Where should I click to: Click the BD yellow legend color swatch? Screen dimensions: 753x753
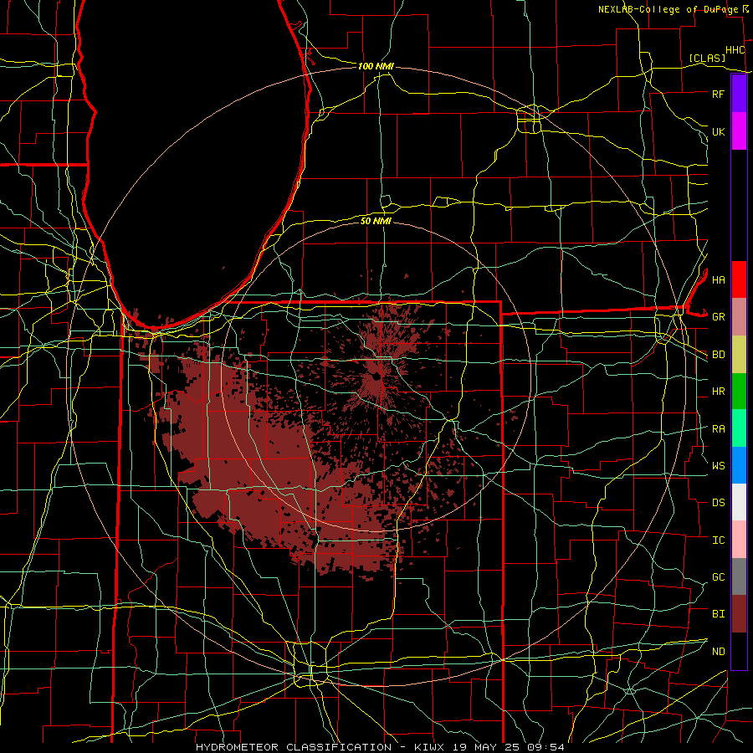[x=739, y=354]
